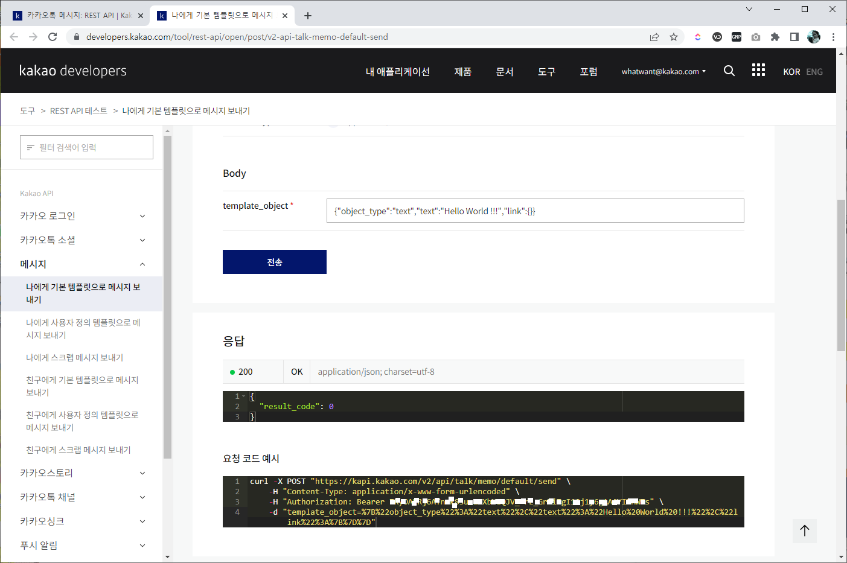Close the active tab 나에게 기본 템플릿으로 메시지
This screenshot has width=847, height=563.
[x=285, y=16]
